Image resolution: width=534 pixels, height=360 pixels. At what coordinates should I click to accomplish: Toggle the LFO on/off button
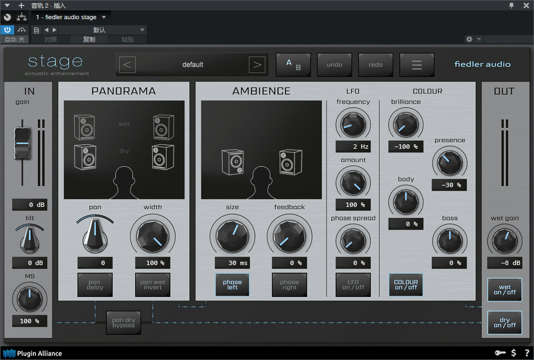353,285
